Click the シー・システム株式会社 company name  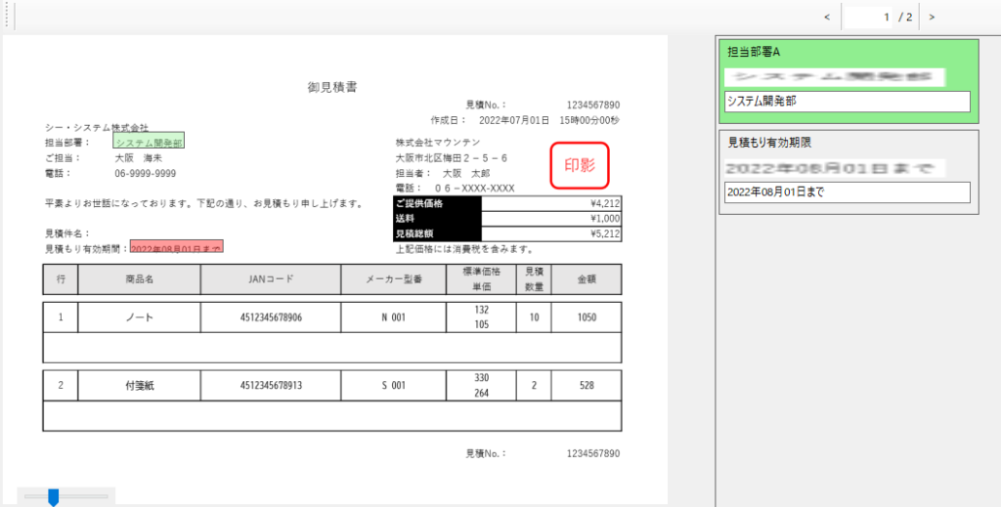97,128
